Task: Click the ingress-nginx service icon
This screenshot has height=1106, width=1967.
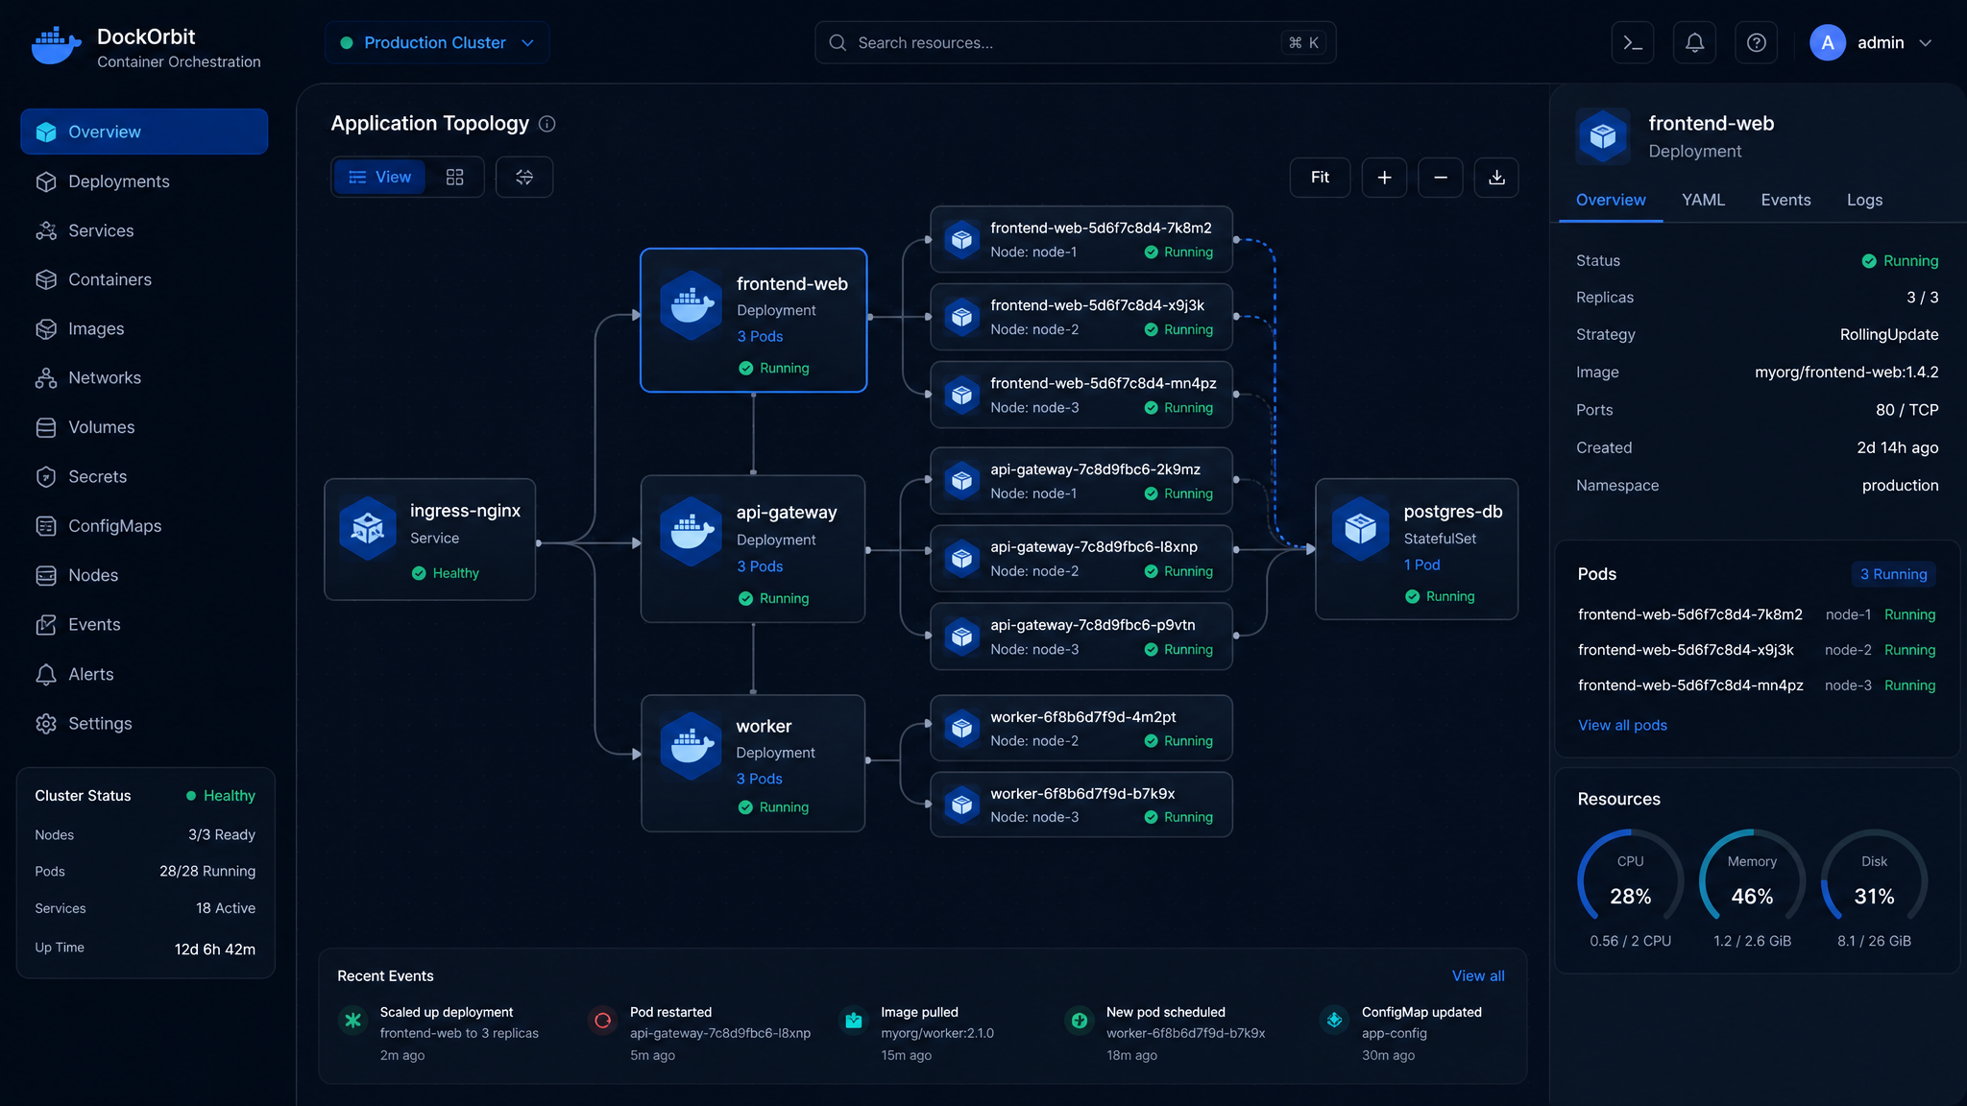Action: (368, 528)
